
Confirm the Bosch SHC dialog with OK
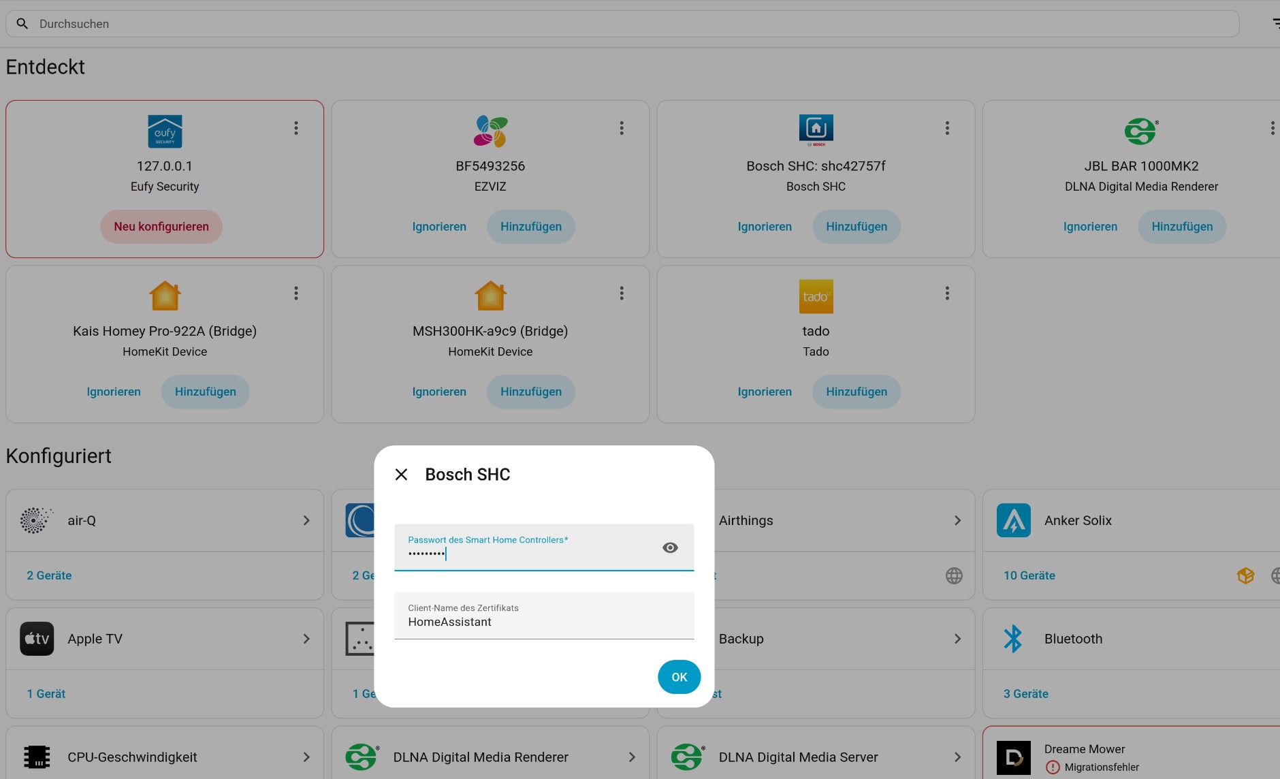click(x=679, y=677)
